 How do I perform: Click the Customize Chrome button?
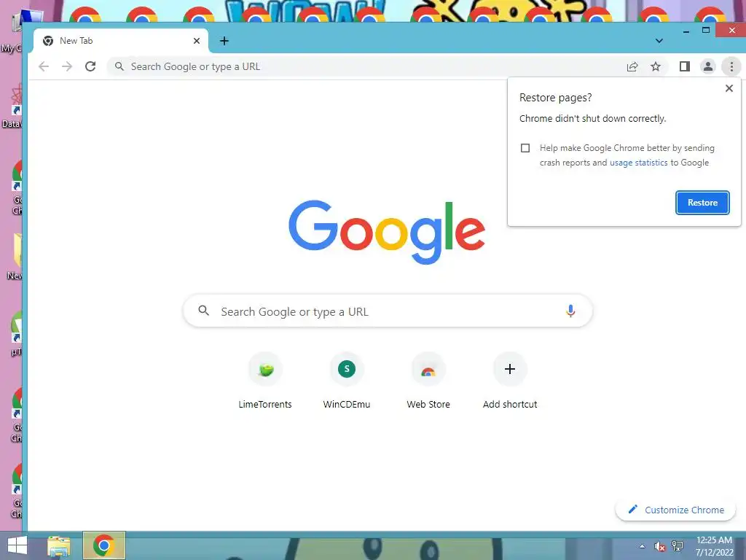point(675,510)
